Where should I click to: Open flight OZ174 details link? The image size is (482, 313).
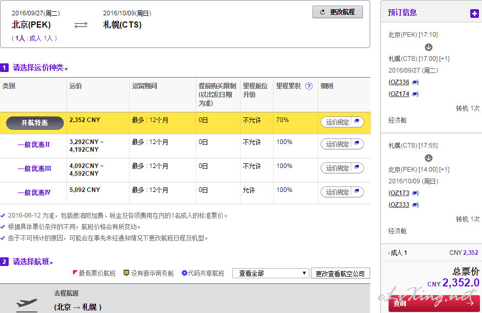coord(399,94)
